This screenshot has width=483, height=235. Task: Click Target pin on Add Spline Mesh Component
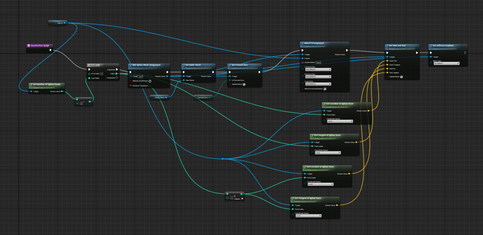point(131,76)
